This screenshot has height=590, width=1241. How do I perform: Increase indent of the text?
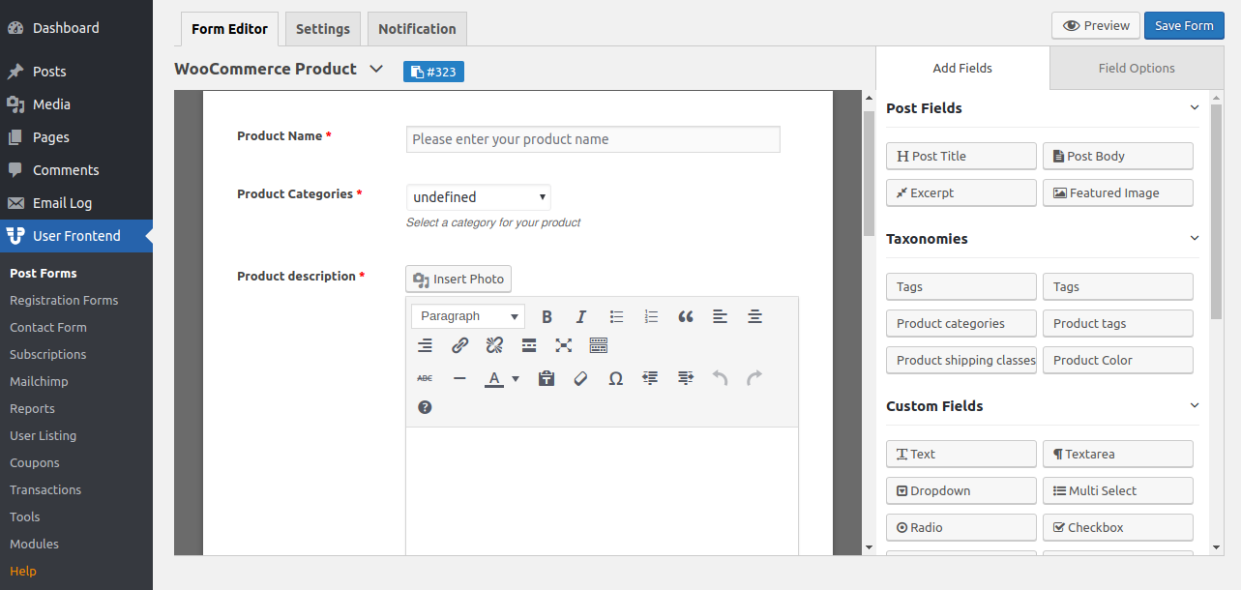pos(685,378)
